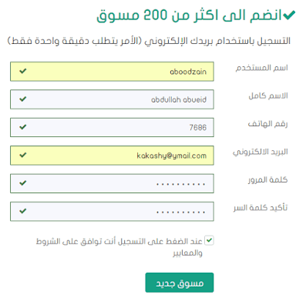Click the رقم الهاتف label
The height and width of the screenshot is (308, 306).
[267, 124]
